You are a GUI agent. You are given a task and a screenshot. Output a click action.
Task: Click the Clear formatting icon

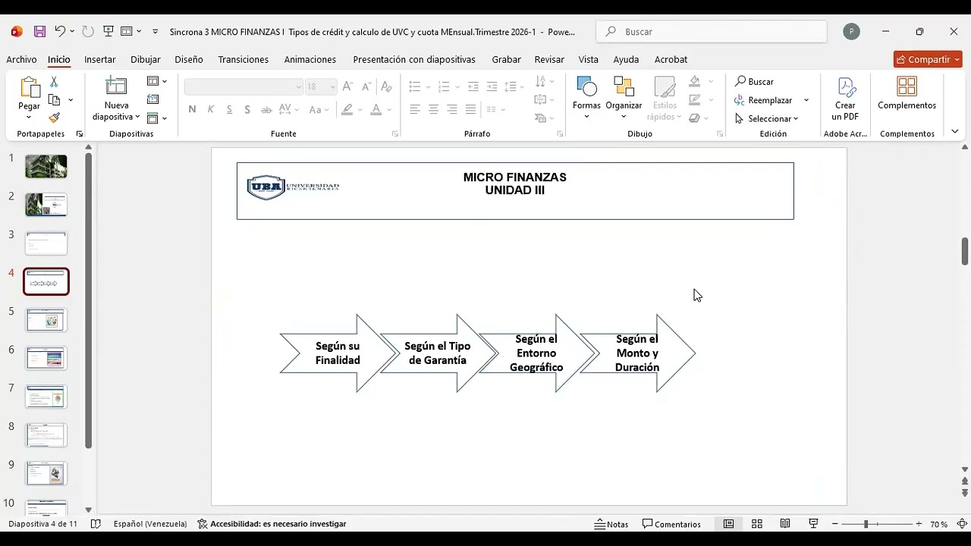[386, 87]
